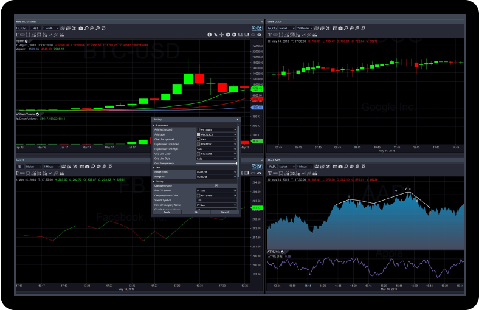This screenshot has width=479, height=310.
Task: Open the Grid Line Style dropdown
Action: pos(216,158)
